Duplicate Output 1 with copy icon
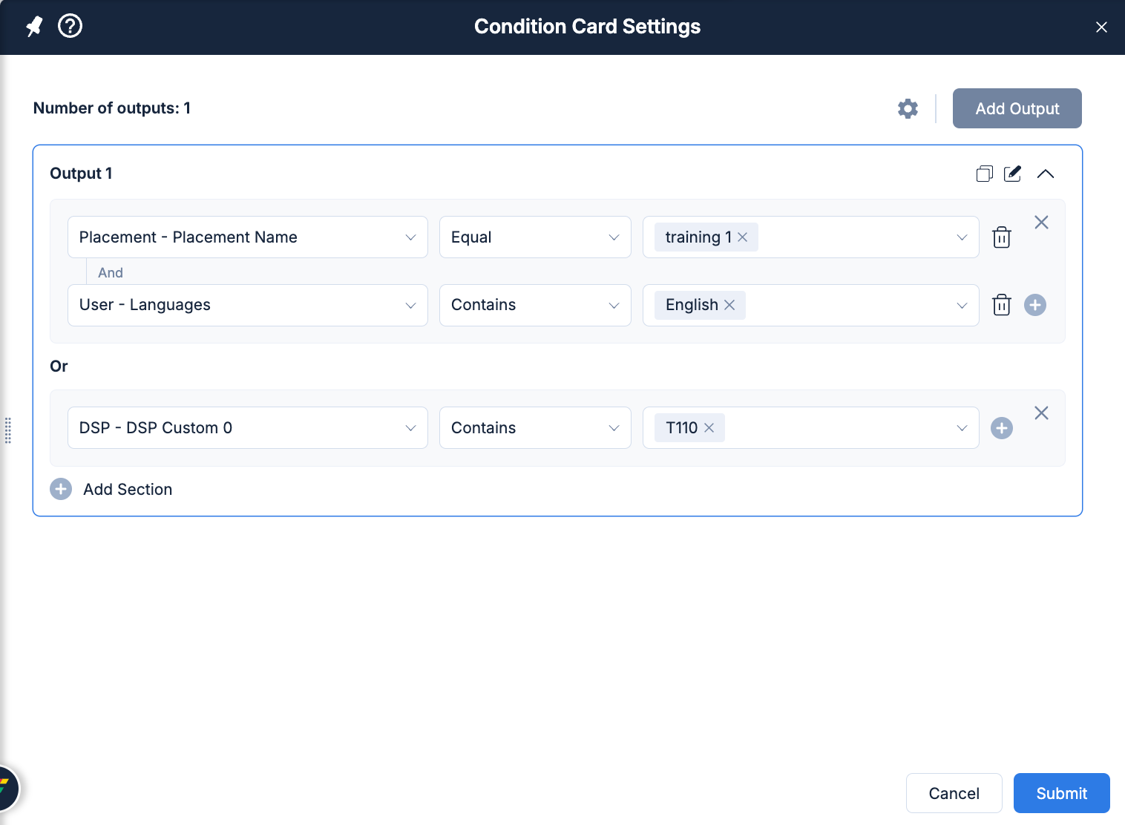The width and height of the screenshot is (1125, 825). (985, 174)
